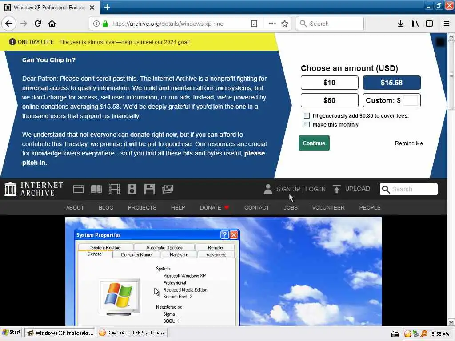Enable Make this monthly checkbox

point(307,124)
